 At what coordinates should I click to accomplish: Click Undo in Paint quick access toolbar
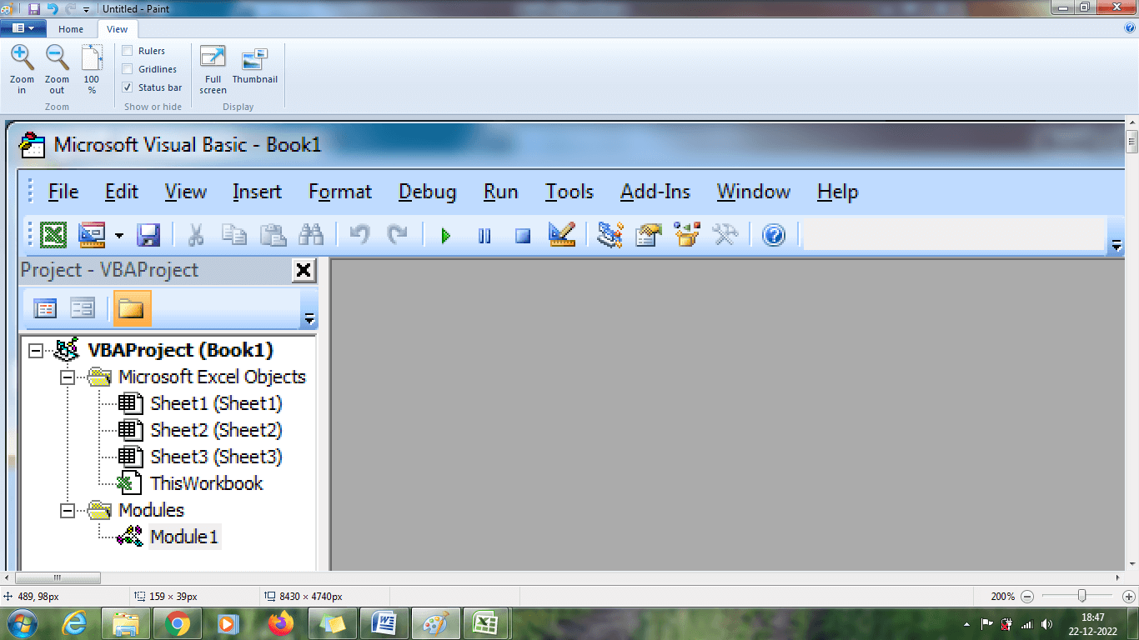53,8
